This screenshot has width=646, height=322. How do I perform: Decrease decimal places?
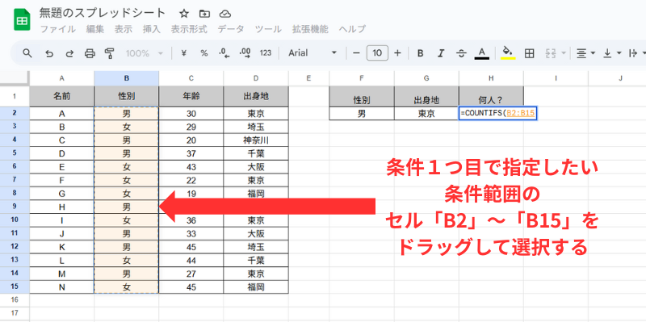[x=224, y=53]
